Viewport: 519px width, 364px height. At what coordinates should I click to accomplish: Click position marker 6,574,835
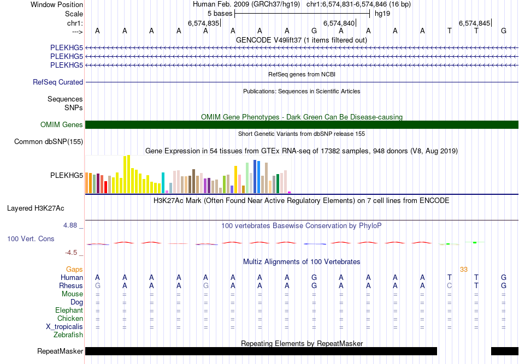tap(204, 23)
